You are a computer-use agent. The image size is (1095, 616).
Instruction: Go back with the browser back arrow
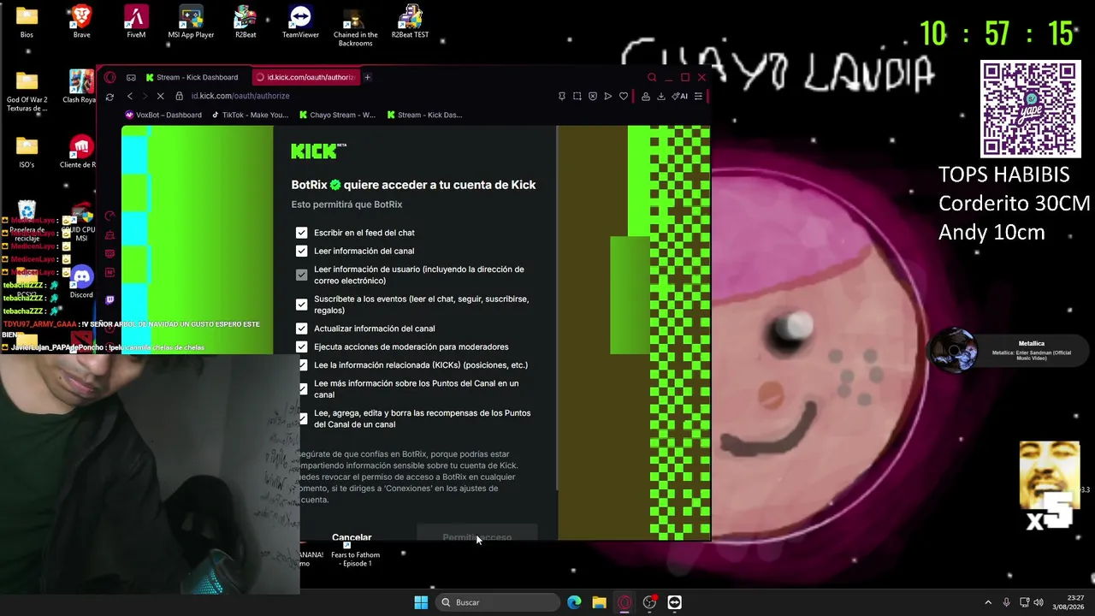(130, 97)
